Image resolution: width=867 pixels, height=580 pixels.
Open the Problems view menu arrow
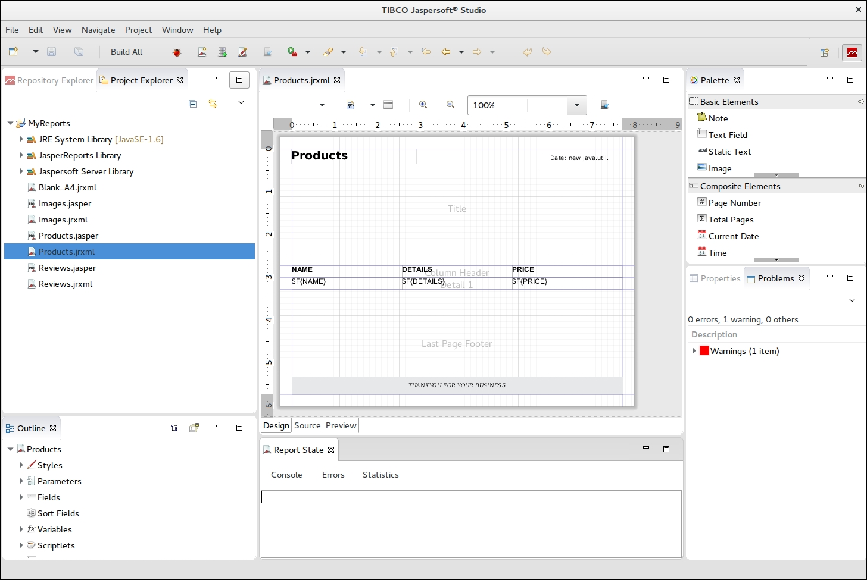tap(852, 300)
